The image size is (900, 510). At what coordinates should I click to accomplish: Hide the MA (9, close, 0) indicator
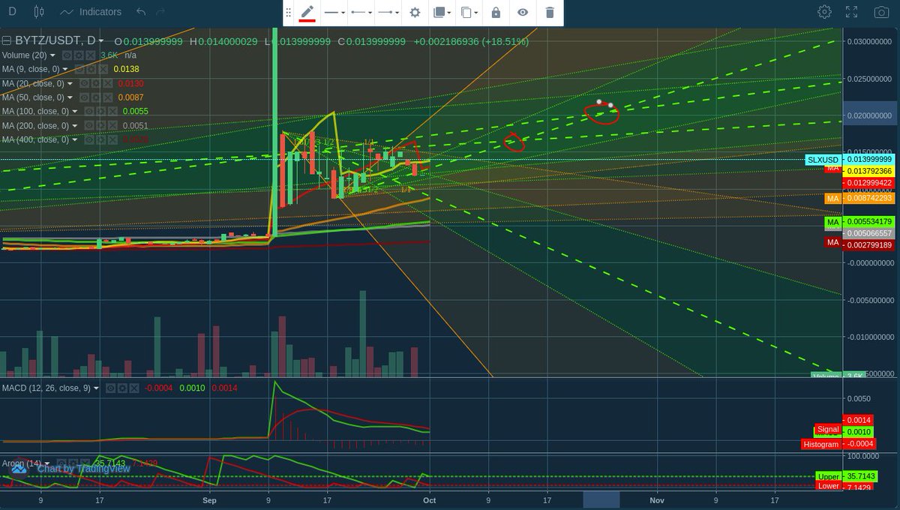[81, 69]
